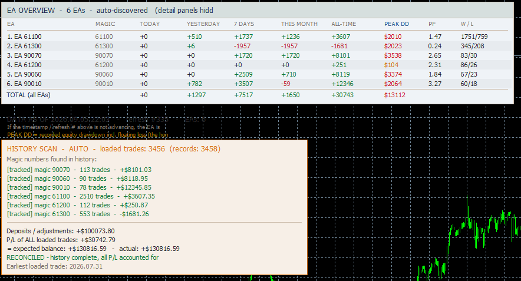This screenshot has width=521, height=281.
Task: Click the YESTERDAY column header
Action: click(203, 24)
